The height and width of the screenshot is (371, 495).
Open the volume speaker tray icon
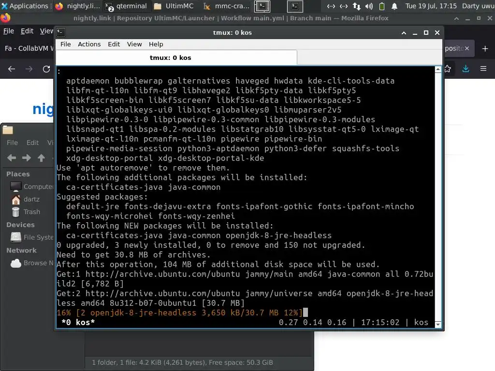coord(369,6)
